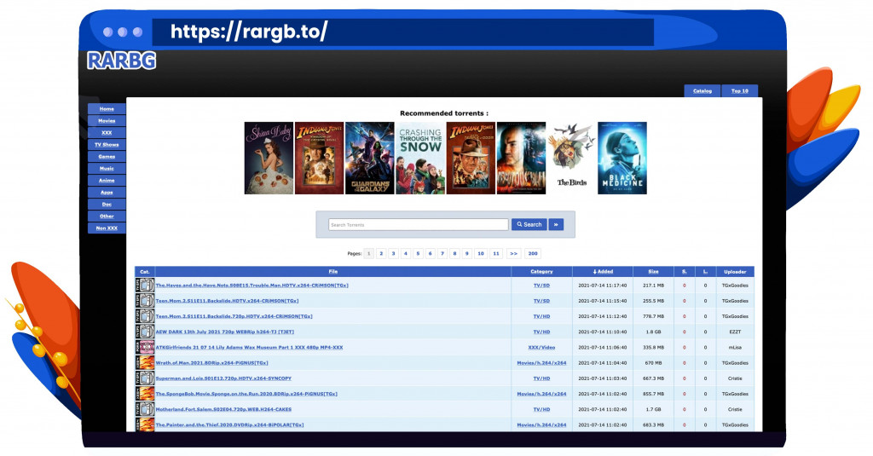Click category icon beside The.Painter.and.the.Thief torrent
Viewport: 873px width, 456px height.
pos(145,424)
